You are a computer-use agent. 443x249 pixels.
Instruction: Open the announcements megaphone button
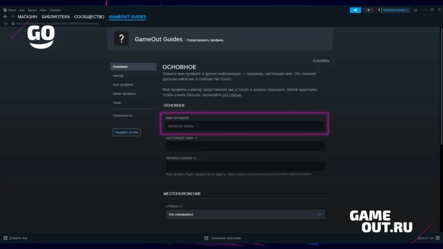point(355,10)
